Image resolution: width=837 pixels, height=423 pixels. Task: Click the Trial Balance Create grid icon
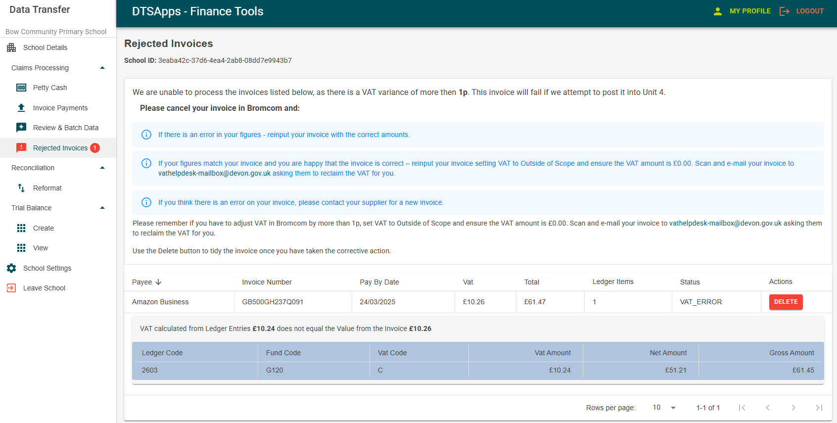point(21,228)
